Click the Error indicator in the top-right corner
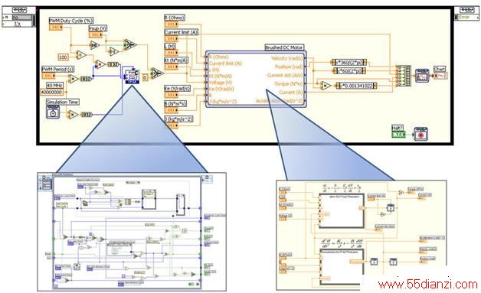 (x=466, y=17)
